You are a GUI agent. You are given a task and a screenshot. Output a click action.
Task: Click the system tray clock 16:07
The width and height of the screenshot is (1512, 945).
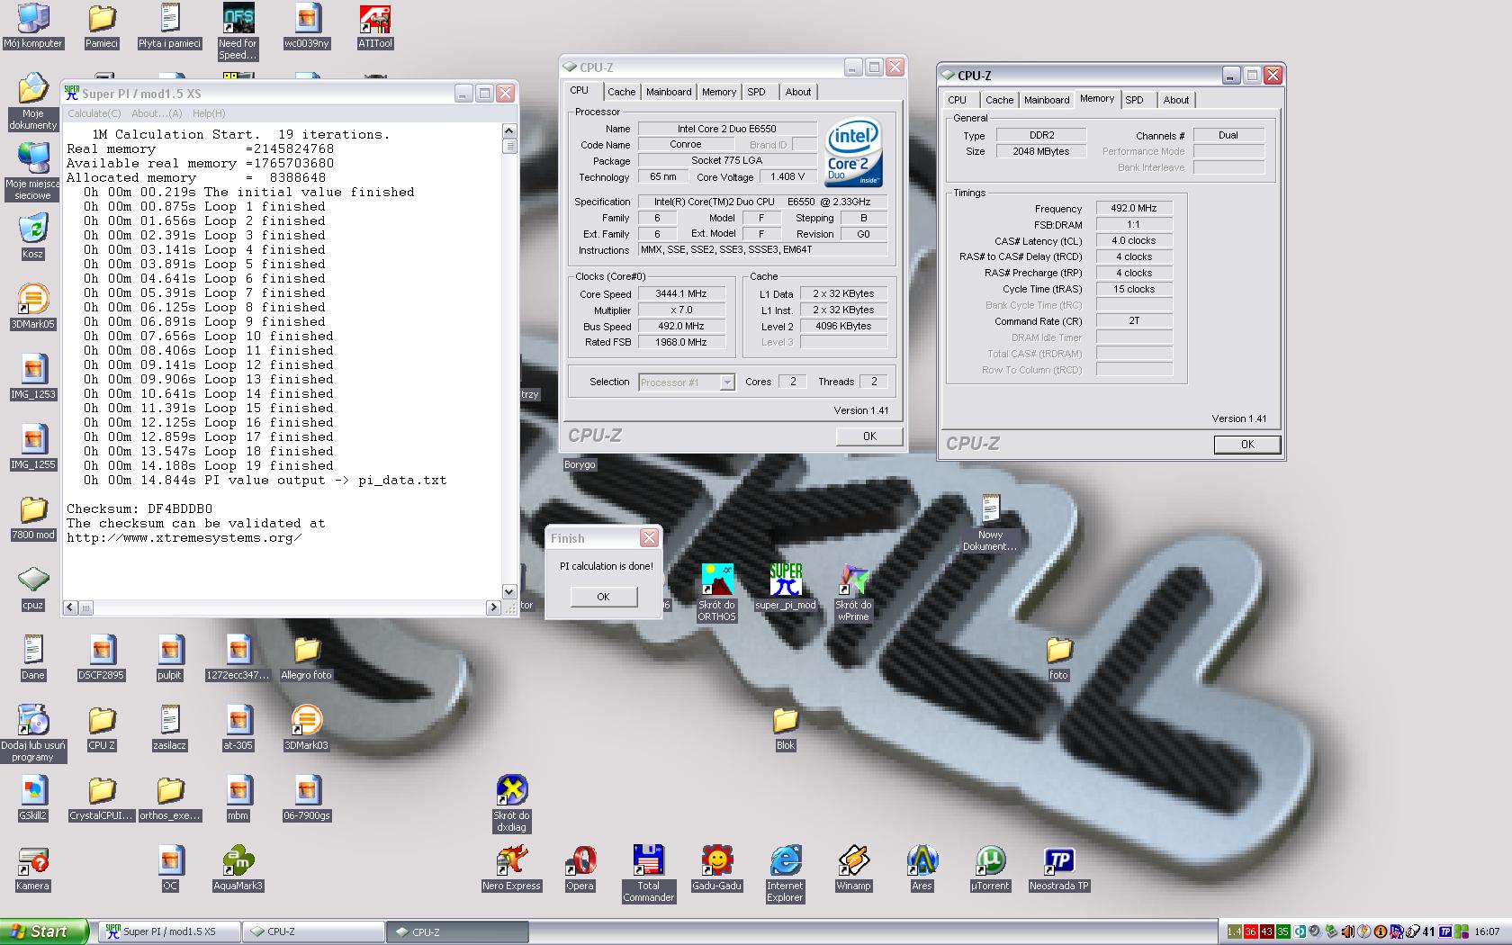[1487, 931]
